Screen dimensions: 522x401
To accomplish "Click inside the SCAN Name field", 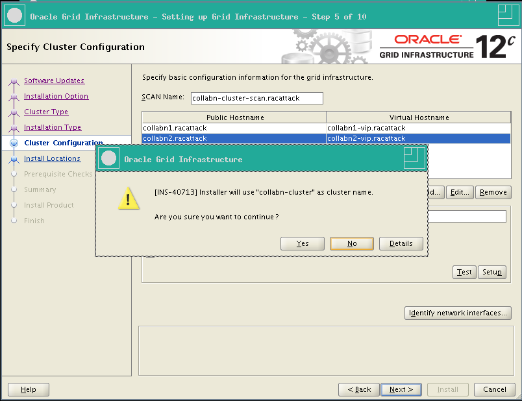I will click(x=256, y=98).
